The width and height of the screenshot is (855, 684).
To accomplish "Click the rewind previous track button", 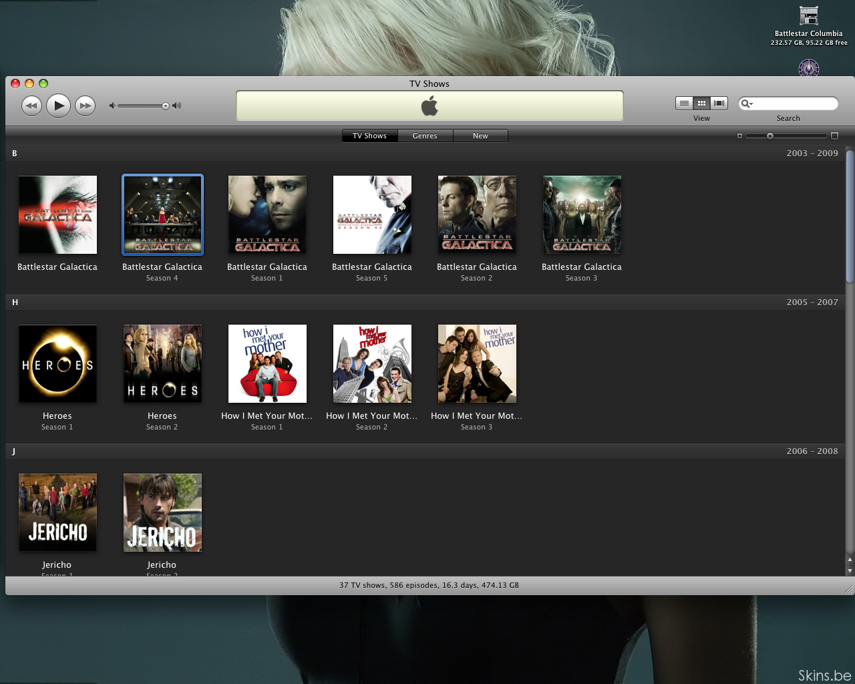I will tap(31, 106).
